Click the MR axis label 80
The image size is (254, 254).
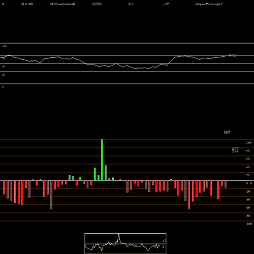tap(248, 151)
